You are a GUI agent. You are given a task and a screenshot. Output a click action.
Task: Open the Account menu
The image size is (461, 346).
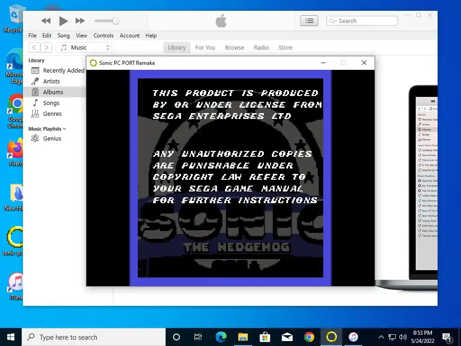(130, 36)
